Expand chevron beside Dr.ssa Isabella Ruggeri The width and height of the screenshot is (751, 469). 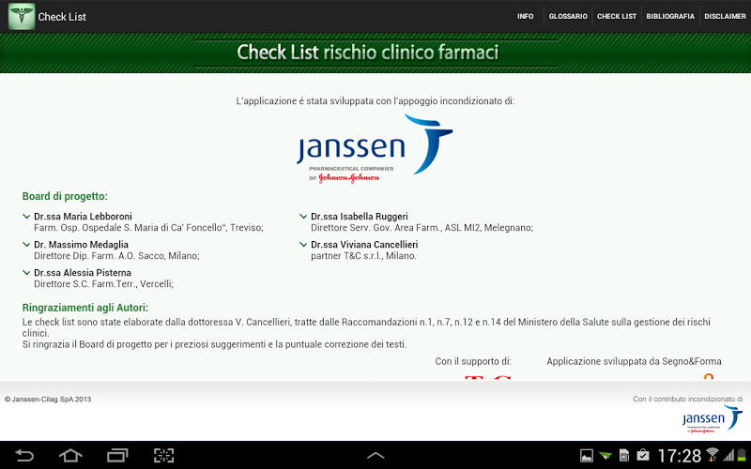click(303, 217)
